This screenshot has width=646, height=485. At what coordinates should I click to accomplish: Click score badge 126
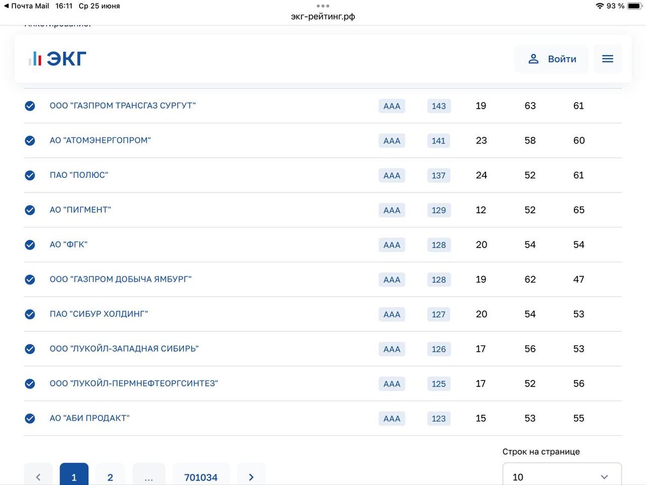pos(439,349)
